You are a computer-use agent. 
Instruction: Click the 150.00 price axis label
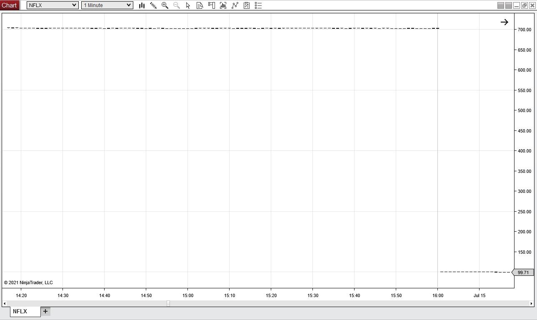[525, 252]
